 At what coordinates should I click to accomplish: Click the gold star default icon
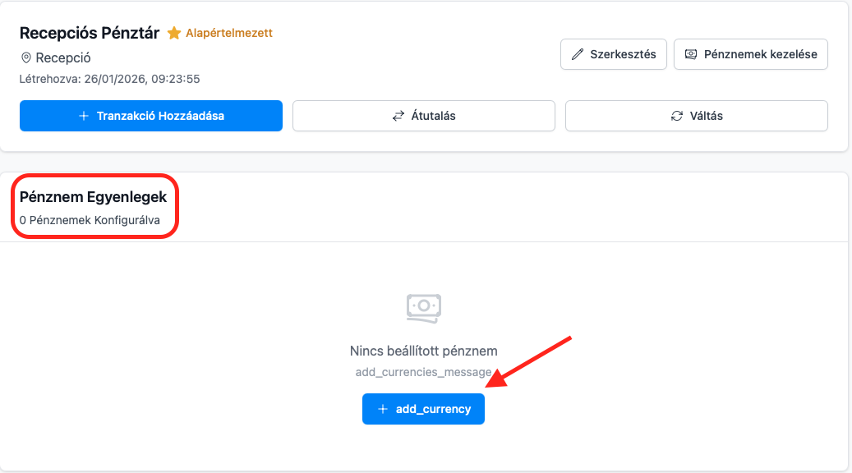click(174, 34)
